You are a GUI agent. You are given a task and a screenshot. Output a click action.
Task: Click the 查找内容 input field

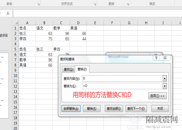tap(122, 79)
